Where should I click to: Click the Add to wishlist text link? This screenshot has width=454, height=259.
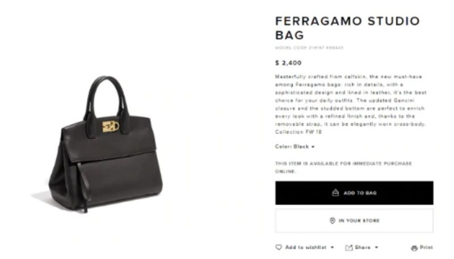coord(306,247)
